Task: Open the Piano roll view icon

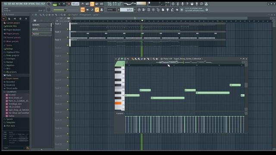Action: pos(144,9)
